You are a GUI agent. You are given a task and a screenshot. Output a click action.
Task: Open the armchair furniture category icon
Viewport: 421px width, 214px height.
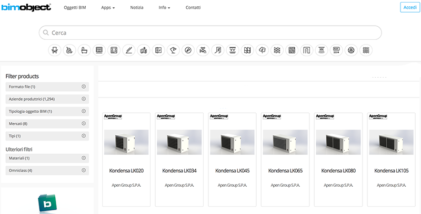point(55,50)
